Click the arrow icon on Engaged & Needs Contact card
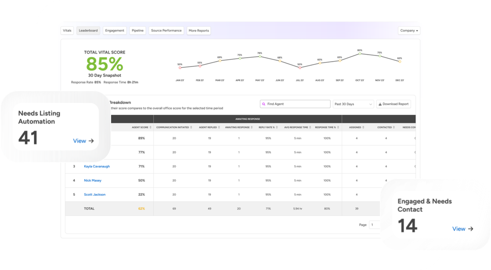Viewport: 491px width, 270px height. point(471,229)
